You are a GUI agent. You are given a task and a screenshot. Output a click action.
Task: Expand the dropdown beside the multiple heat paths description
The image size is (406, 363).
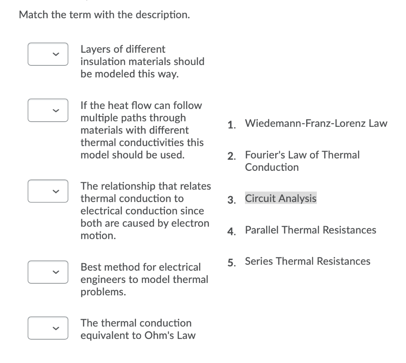tap(48, 110)
